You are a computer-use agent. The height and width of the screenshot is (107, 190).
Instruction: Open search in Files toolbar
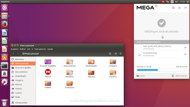[x=110, y=53]
